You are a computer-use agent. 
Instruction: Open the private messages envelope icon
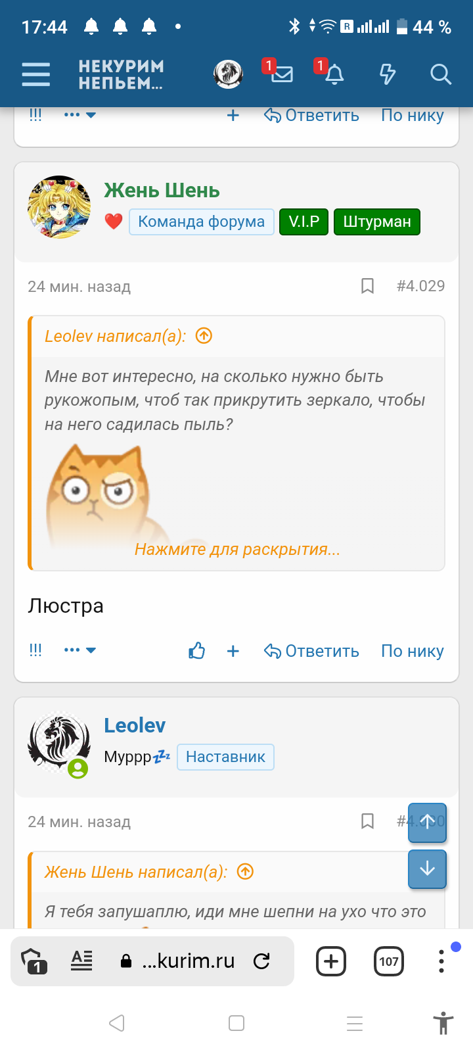pos(281,74)
